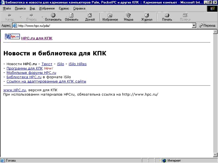Open the Текст news link
Screen dimensions: 218x163
(x=47, y=64)
